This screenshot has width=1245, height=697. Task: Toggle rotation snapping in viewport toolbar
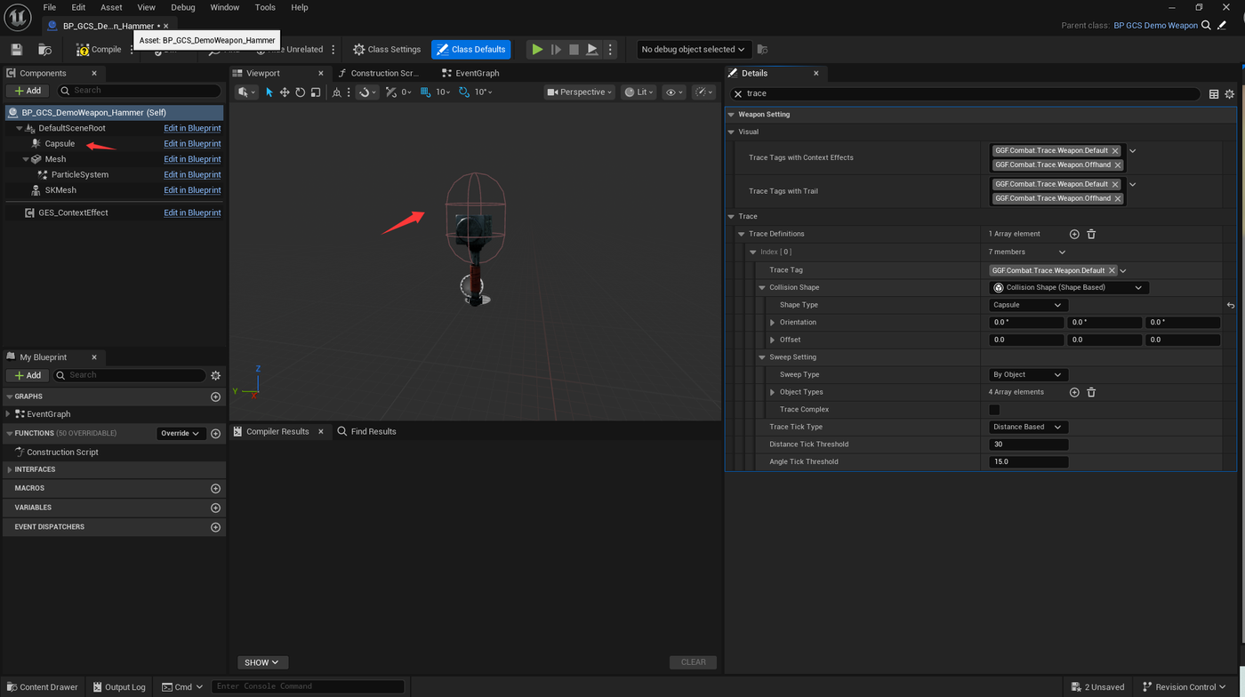click(x=464, y=92)
